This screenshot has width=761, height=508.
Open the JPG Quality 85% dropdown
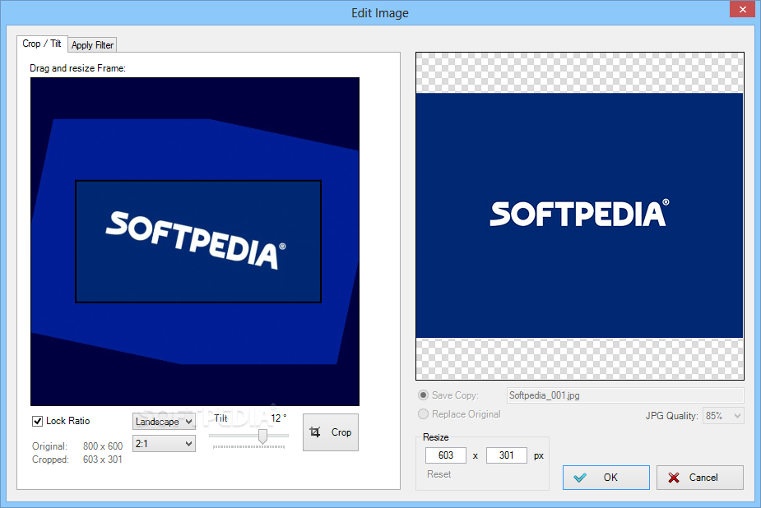tap(723, 416)
